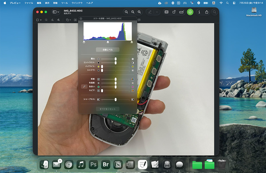Click the コントラスト slider handle
Image resolution: width=266 pixels, height=173 pixels.
[x=116, y=63]
